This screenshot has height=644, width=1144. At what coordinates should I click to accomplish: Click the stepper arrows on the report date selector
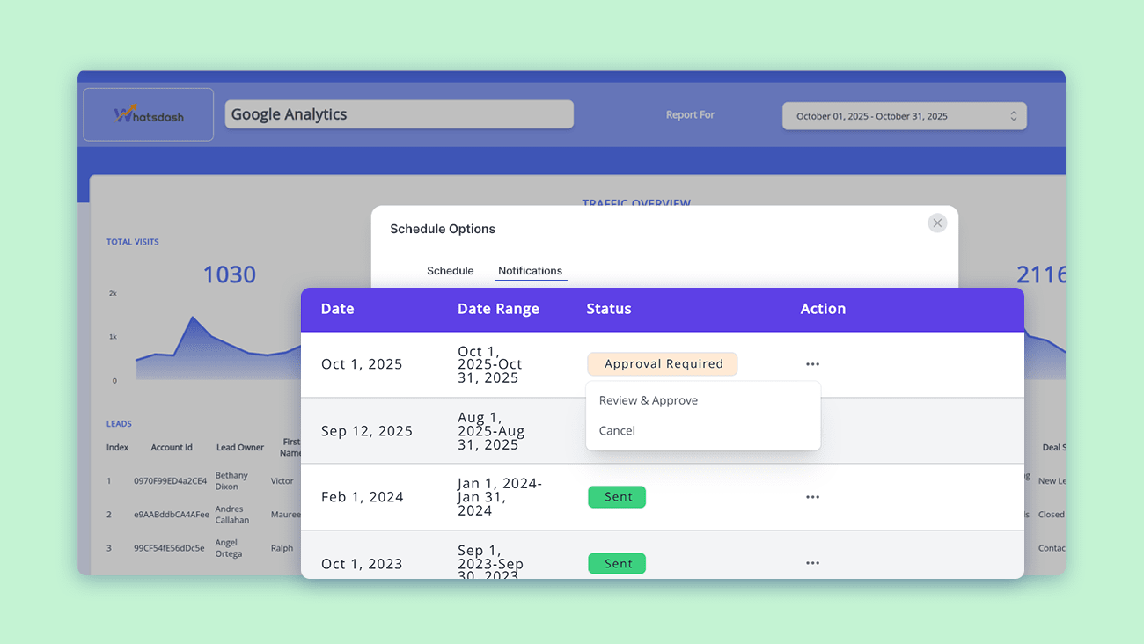pos(1014,115)
